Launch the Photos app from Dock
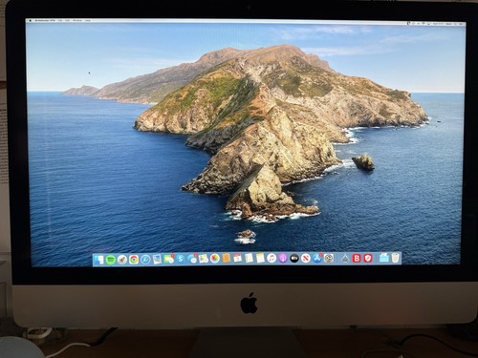 coord(215,259)
